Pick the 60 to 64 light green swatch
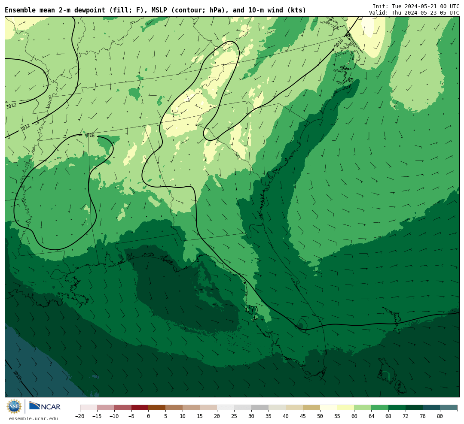Image resolution: width=464 pixels, height=424 pixels. click(363, 408)
